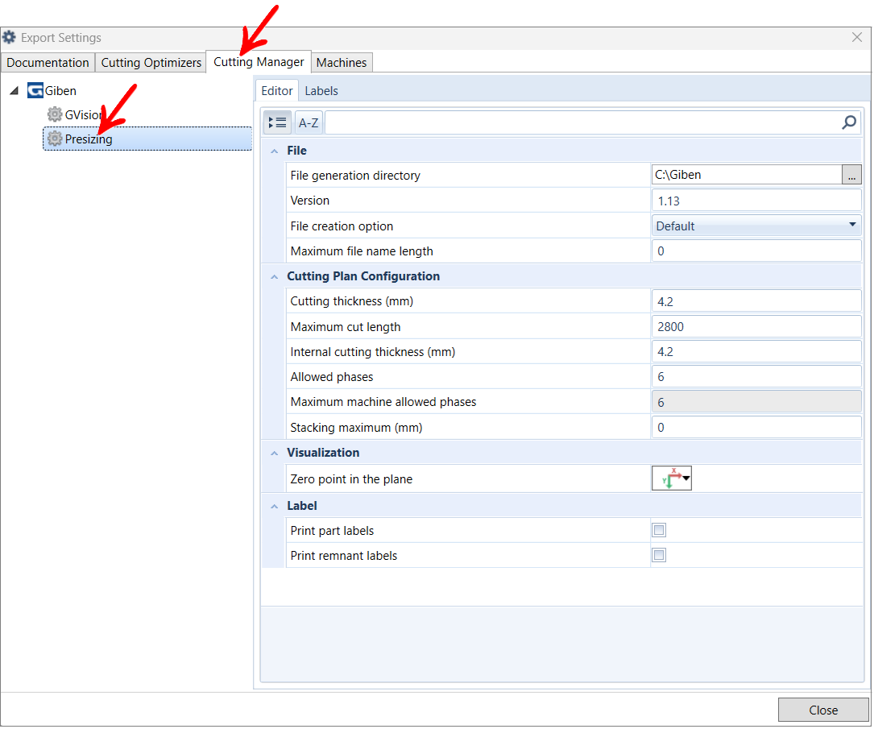Click the Label section header text
This screenshot has height=729, width=874.
click(302, 506)
